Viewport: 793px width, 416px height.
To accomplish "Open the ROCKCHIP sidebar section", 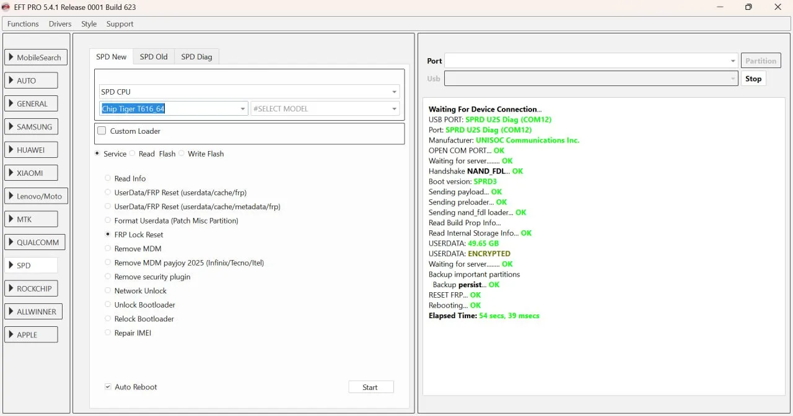I will [31, 288].
